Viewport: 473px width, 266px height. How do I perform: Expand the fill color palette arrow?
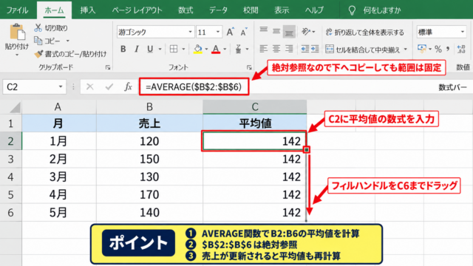pyautogui.click(x=206, y=50)
